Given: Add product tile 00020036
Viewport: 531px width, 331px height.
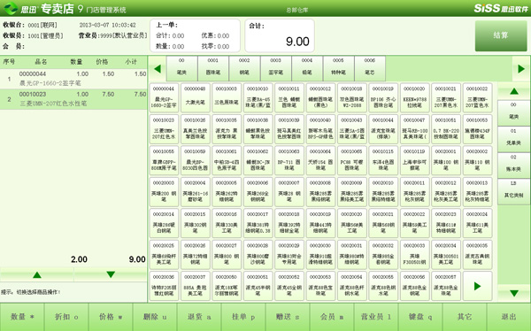Looking at the screenshot, I should 164,286.
